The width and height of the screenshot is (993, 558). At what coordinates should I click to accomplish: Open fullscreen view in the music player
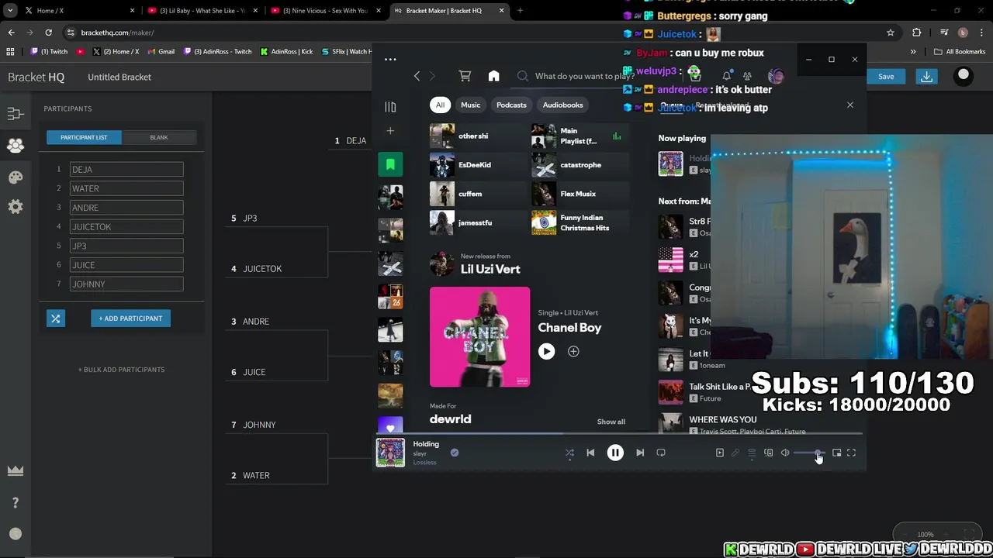point(851,453)
